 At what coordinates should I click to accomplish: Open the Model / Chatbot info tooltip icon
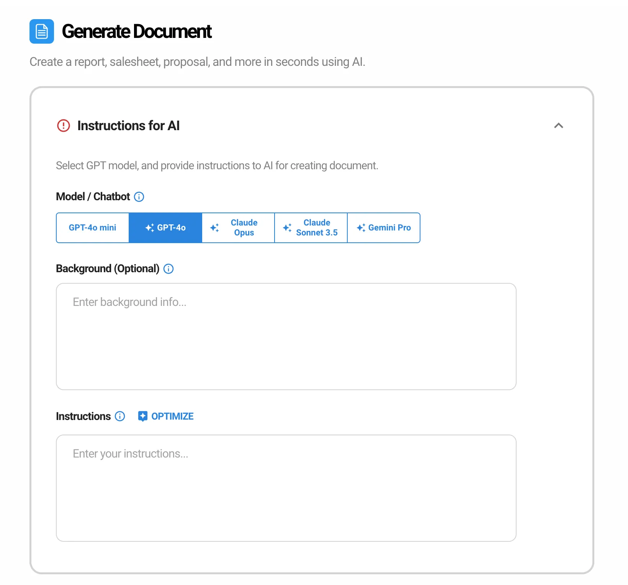click(139, 197)
